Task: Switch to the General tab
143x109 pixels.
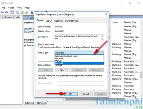Action: [x=40, y=21]
